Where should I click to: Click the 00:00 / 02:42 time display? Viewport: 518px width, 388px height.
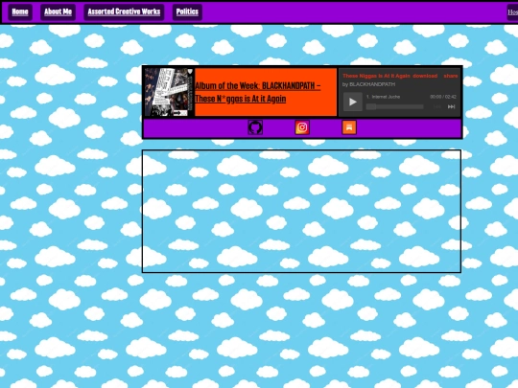tap(443, 97)
